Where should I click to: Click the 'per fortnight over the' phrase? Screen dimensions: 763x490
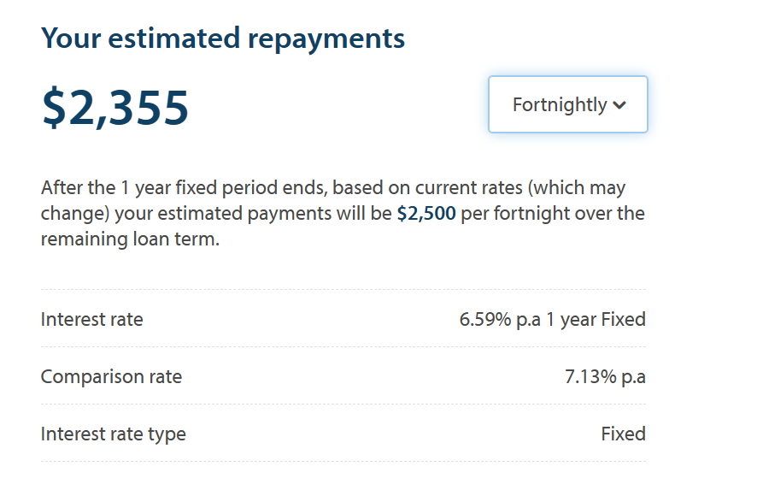point(553,213)
